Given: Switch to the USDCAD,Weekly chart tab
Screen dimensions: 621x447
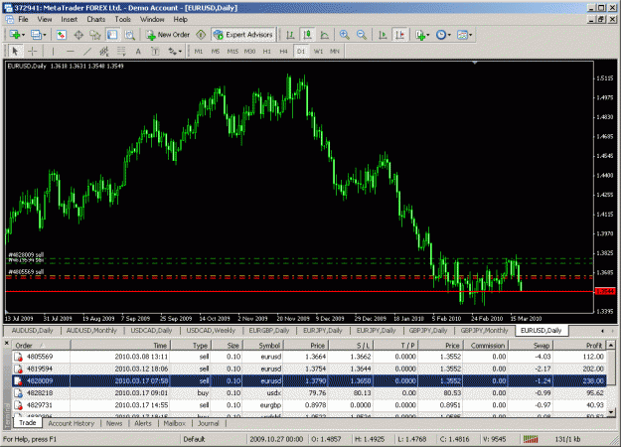Looking at the screenshot, I should [x=211, y=330].
